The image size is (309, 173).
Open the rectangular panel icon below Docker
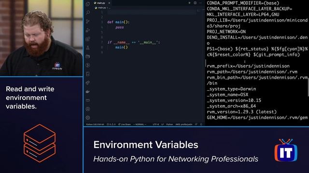click(x=88, y=100)
